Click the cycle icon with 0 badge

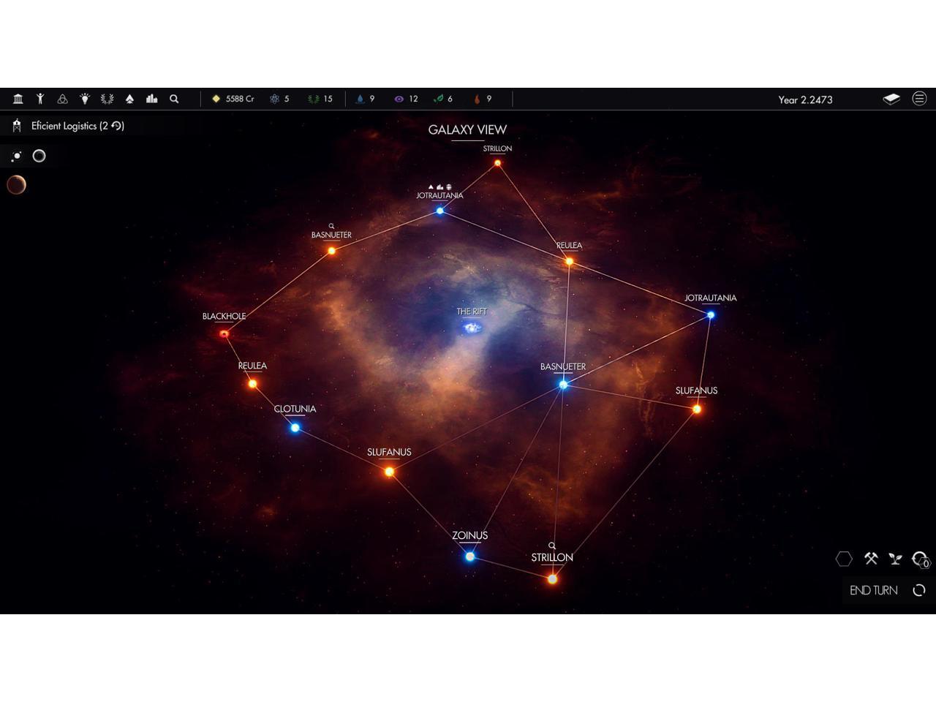pyautogui.click(x=921, y=559)
